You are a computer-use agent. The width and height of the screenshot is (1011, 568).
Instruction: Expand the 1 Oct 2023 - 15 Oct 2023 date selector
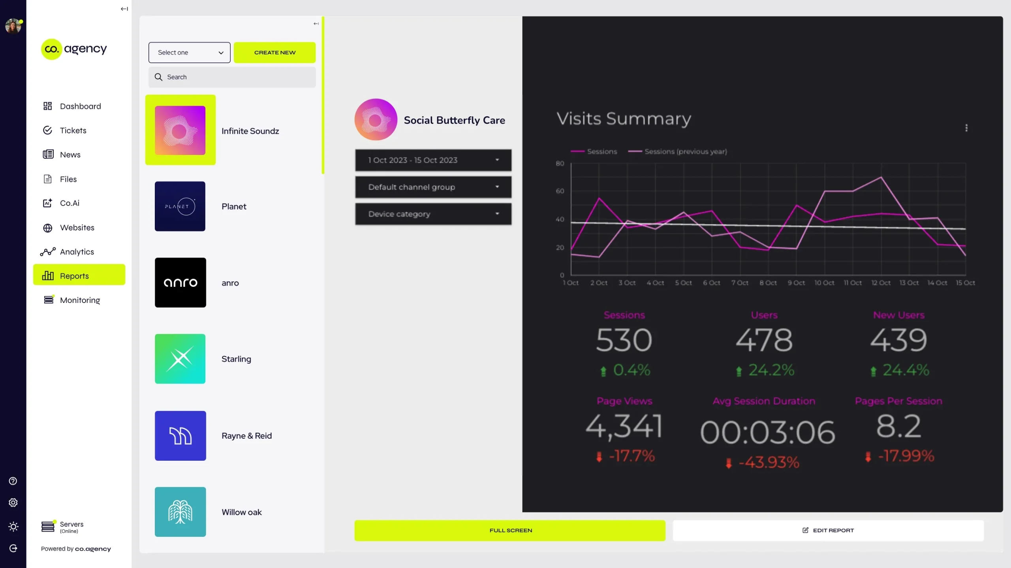(433, 160)
